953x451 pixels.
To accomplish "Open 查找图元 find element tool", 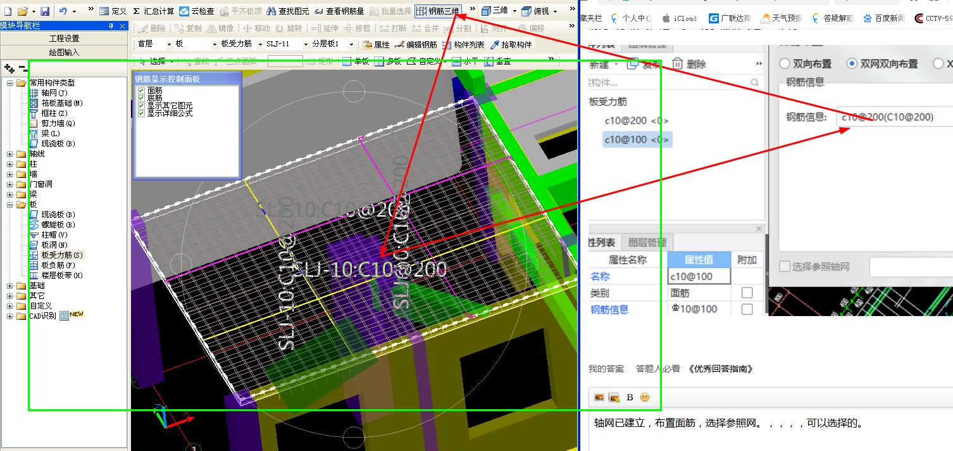I will click(x=288, y=11).
